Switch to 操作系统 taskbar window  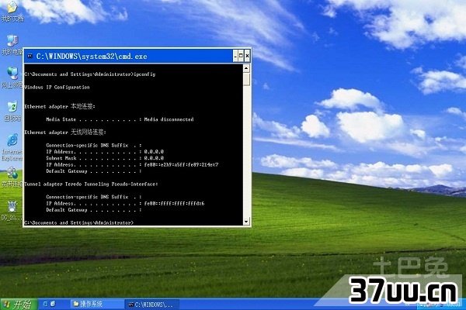pos(96,304)
